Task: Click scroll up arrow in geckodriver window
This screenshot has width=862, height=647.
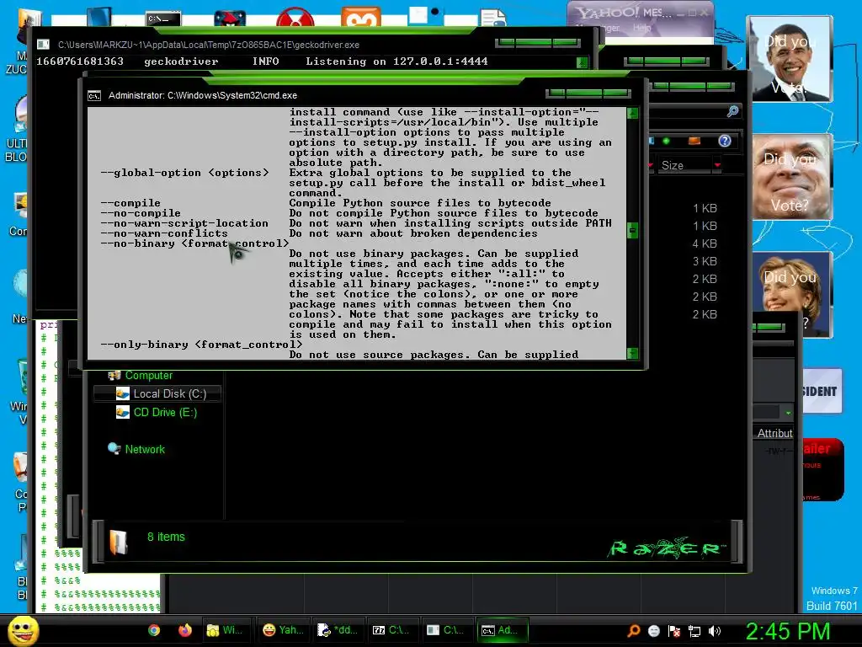Action: [583, 62]
